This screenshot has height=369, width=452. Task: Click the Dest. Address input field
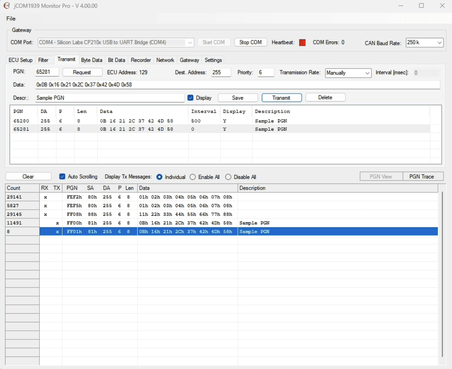(221, 72)
